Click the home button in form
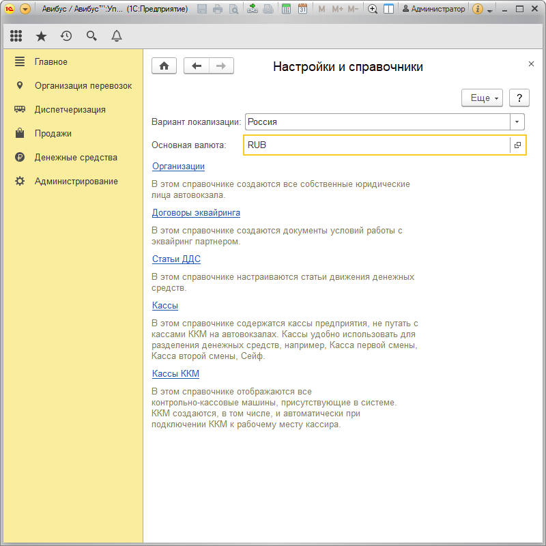This screenshot has height=546, width=546. point(164,66)
